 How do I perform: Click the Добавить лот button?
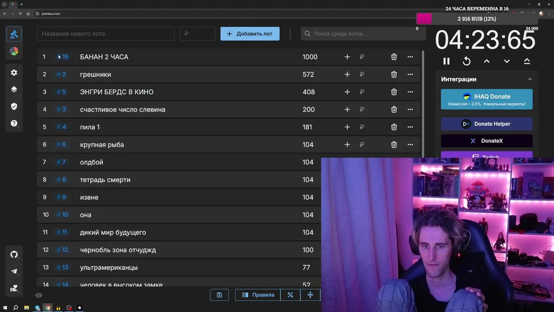tap(250, 34)
